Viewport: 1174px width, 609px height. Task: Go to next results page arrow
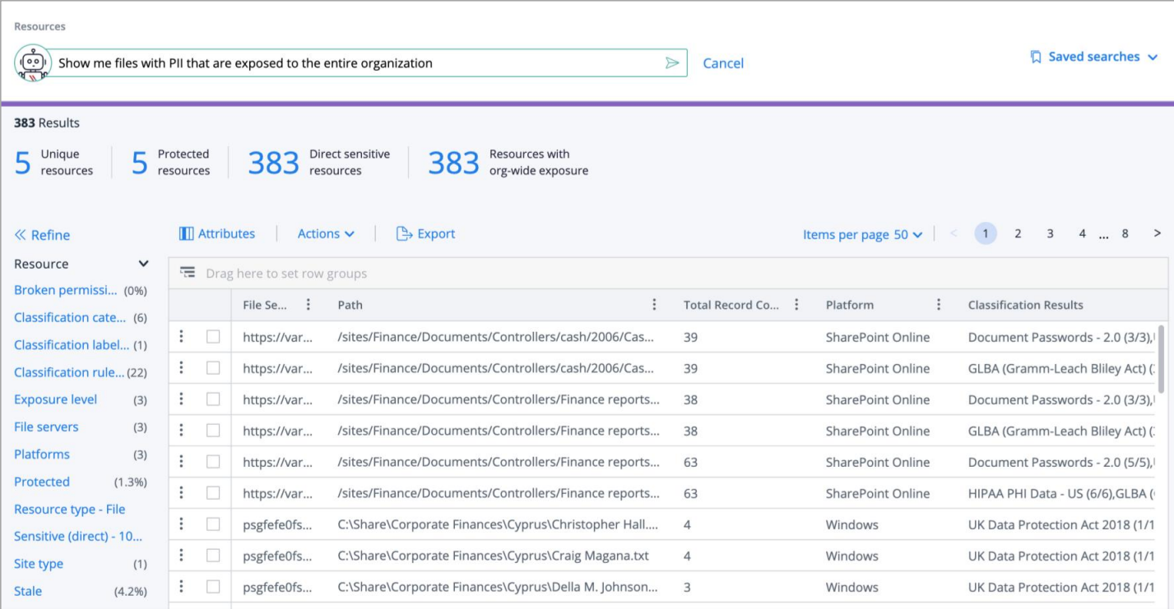[x=1157, y=233]
